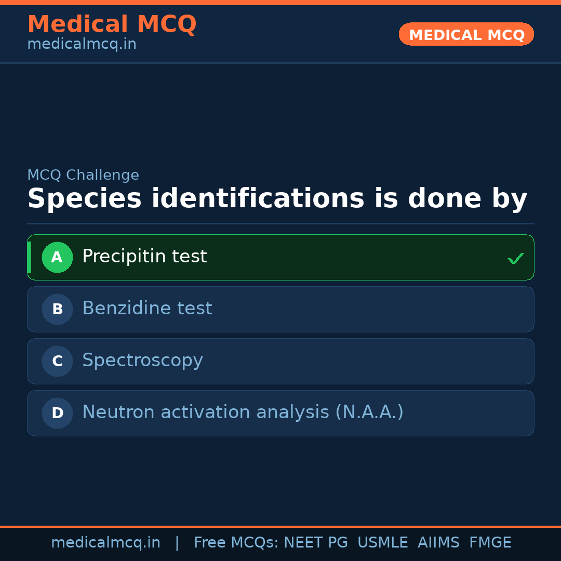Open the medicalmcq.in footer link

[105, 542]
